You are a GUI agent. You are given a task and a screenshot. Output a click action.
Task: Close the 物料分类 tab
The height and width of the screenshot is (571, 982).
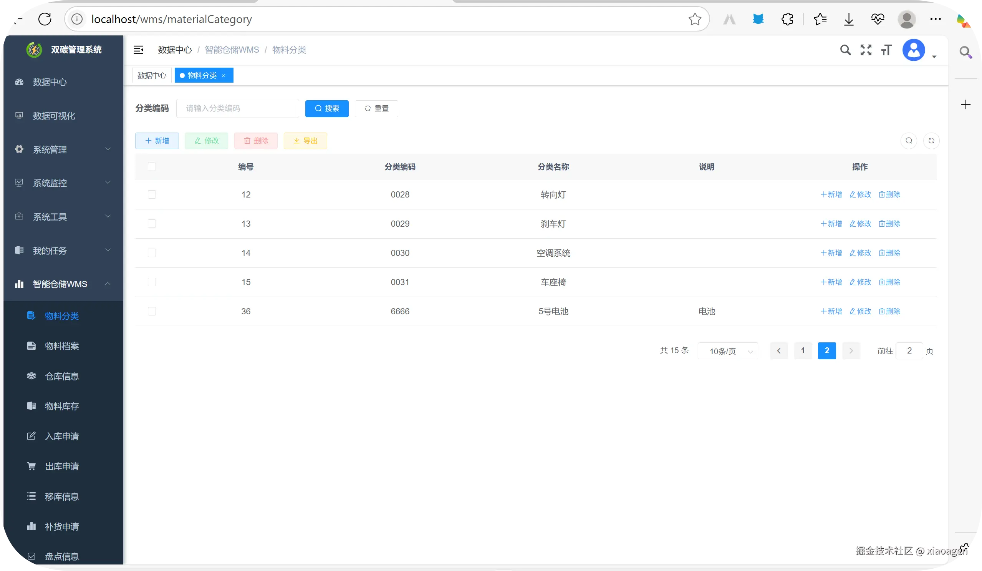223,76
